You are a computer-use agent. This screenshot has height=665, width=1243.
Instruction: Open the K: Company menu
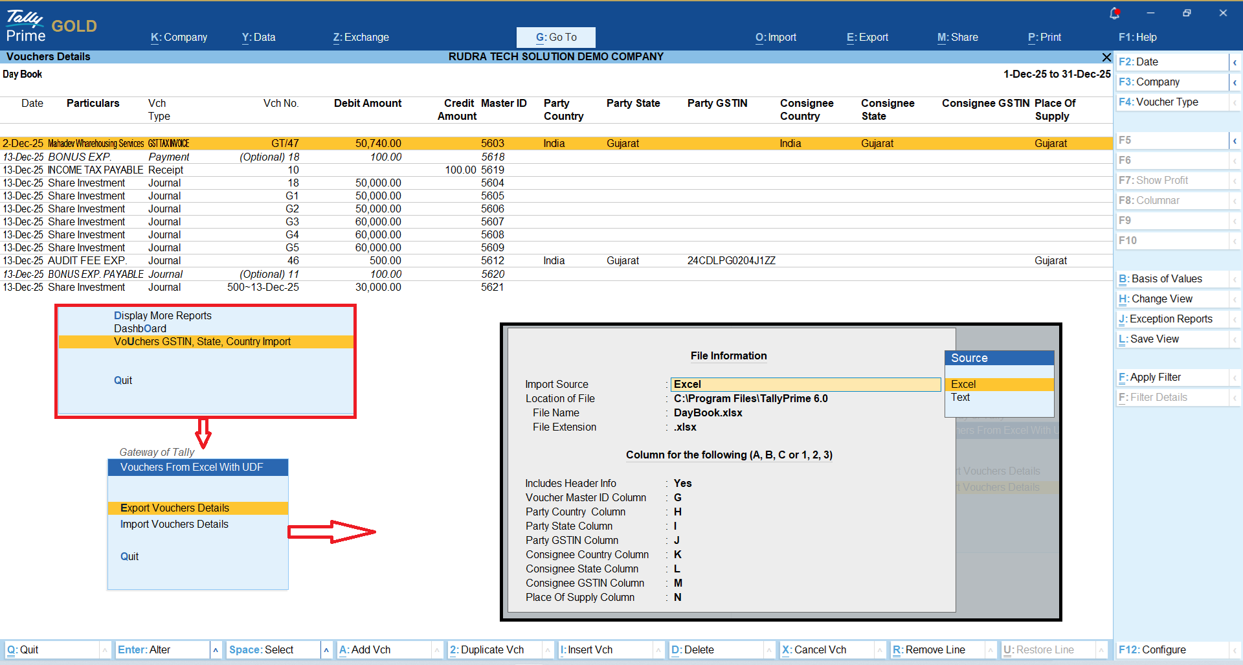click(x=179, y=38)
